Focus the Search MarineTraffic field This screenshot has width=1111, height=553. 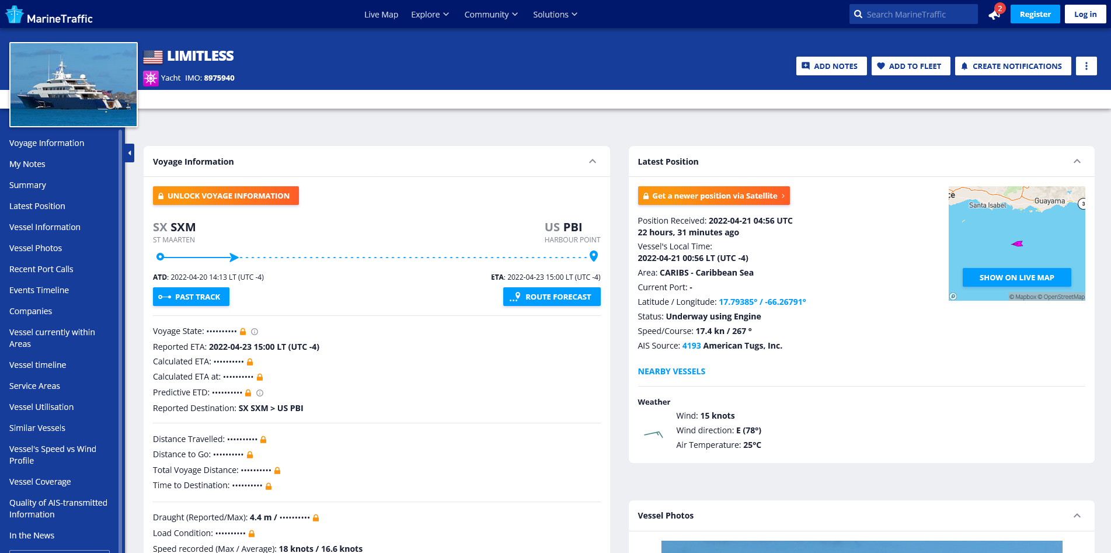pyautogui.click(x=914, y=14)
